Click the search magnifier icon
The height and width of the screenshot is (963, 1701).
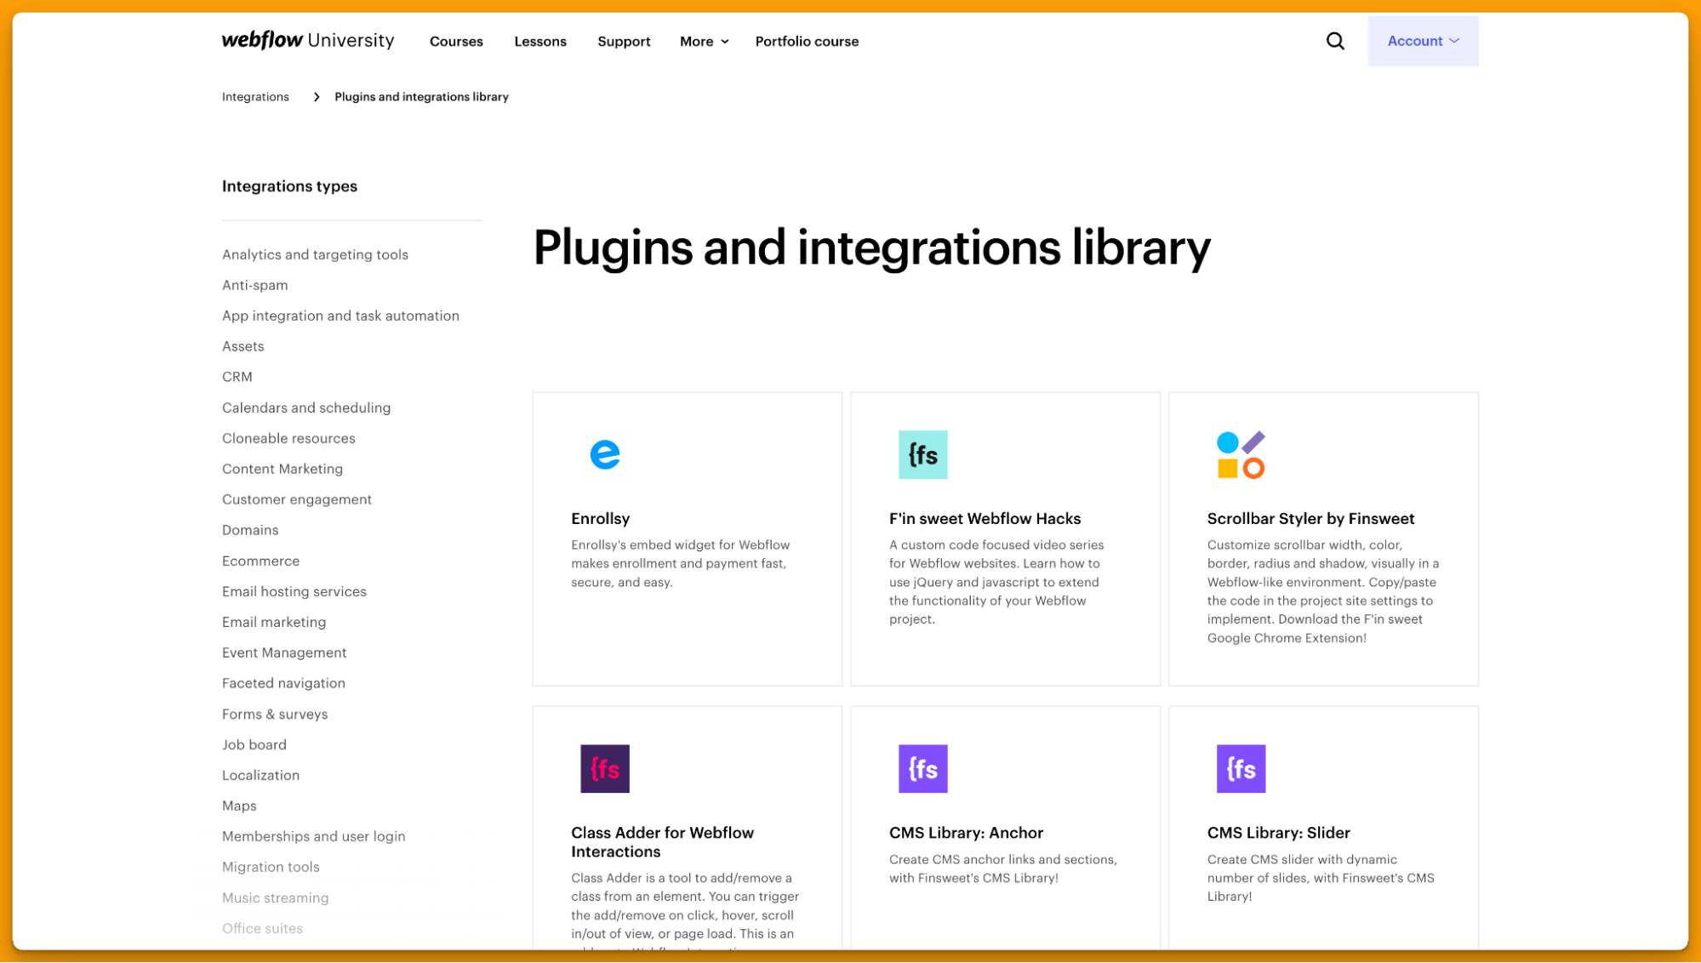click(1335, 41)
